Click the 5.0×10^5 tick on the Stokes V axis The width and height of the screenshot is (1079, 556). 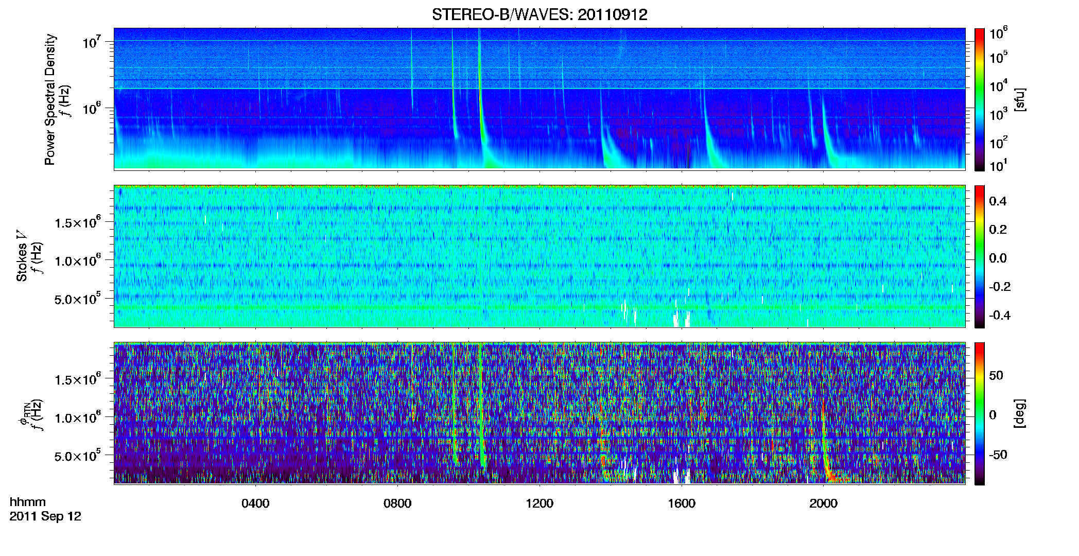coord(78,299)
